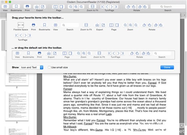This screenshot has height=135, width=187.
Task: Open page 3 thumbnail in the sidebar
Action: pos(17,106)
